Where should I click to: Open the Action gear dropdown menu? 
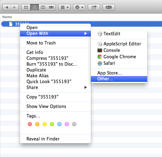79,7
